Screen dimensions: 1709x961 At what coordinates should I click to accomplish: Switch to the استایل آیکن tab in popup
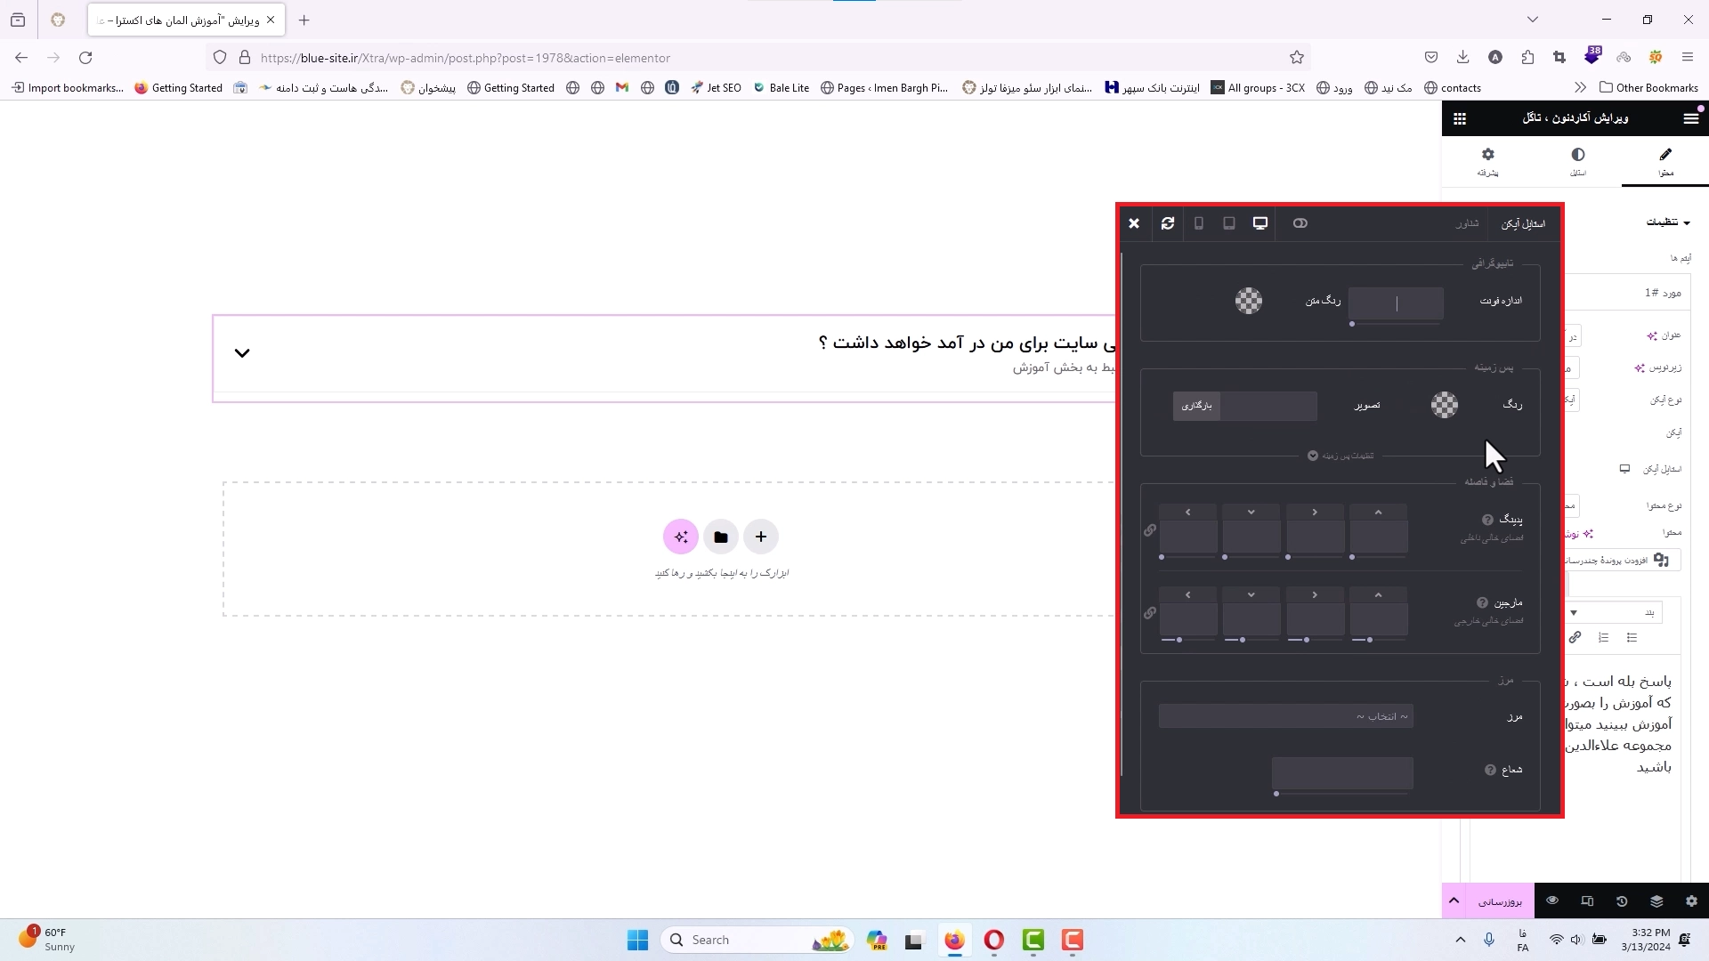coord(1524,223)
